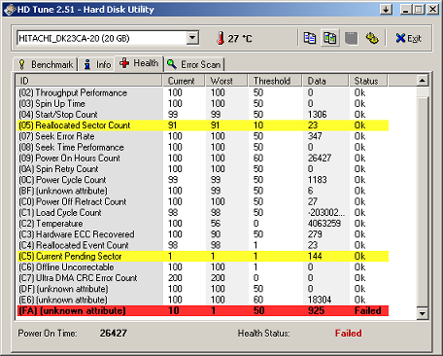Click the copy screenshot to clipboard icon
This screenshot has height=356, width=443.
coord(330,38)
